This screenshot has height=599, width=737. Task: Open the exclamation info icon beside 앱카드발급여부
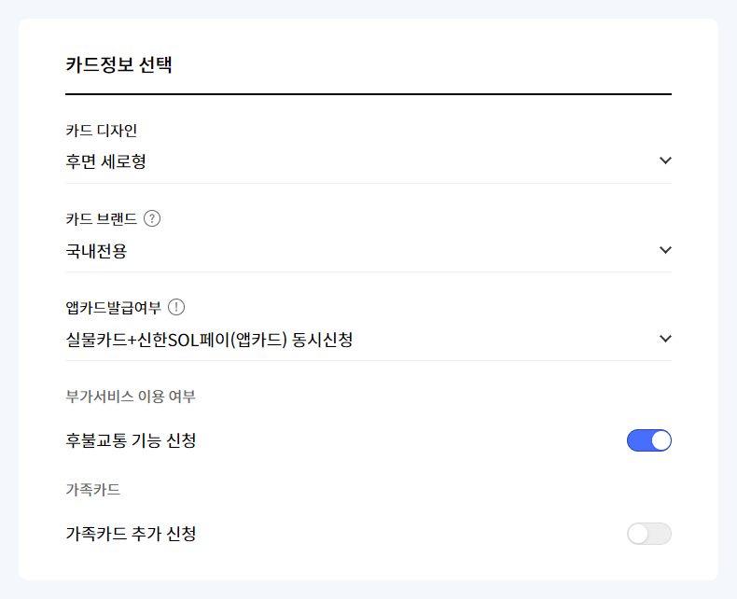click(x=176, y=308)
